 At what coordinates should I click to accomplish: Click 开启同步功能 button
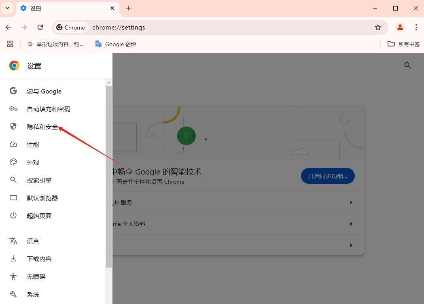(328, 176)
